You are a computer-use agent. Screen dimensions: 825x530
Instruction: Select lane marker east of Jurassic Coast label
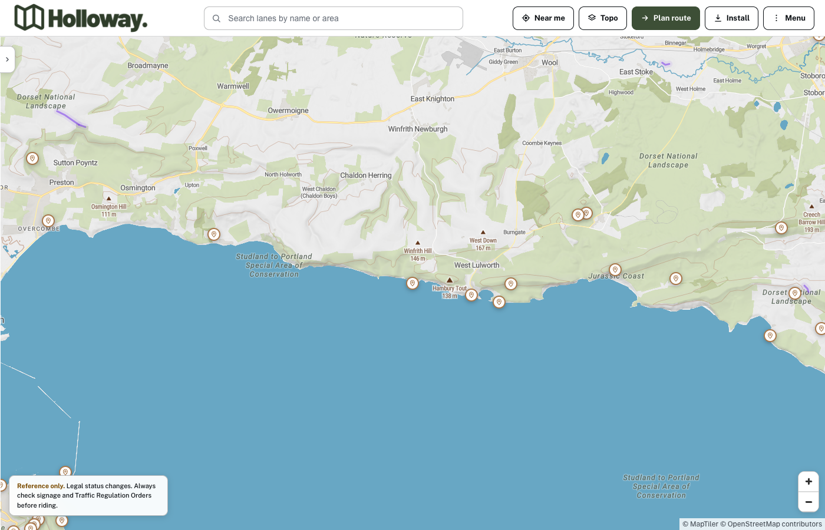pyautogui.click(x=676, y=278)
